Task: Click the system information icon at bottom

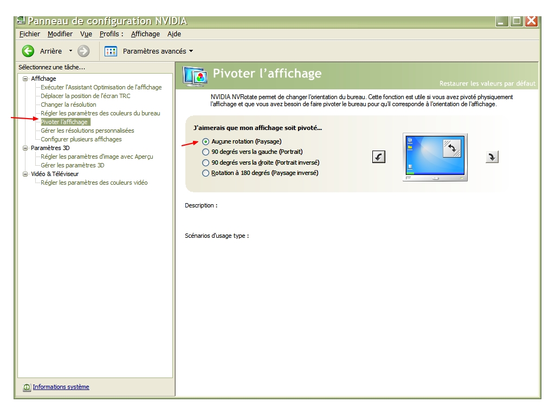Action: point(27,387)
